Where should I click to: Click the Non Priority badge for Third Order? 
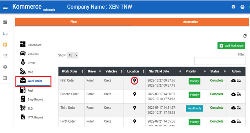[195, 108]
